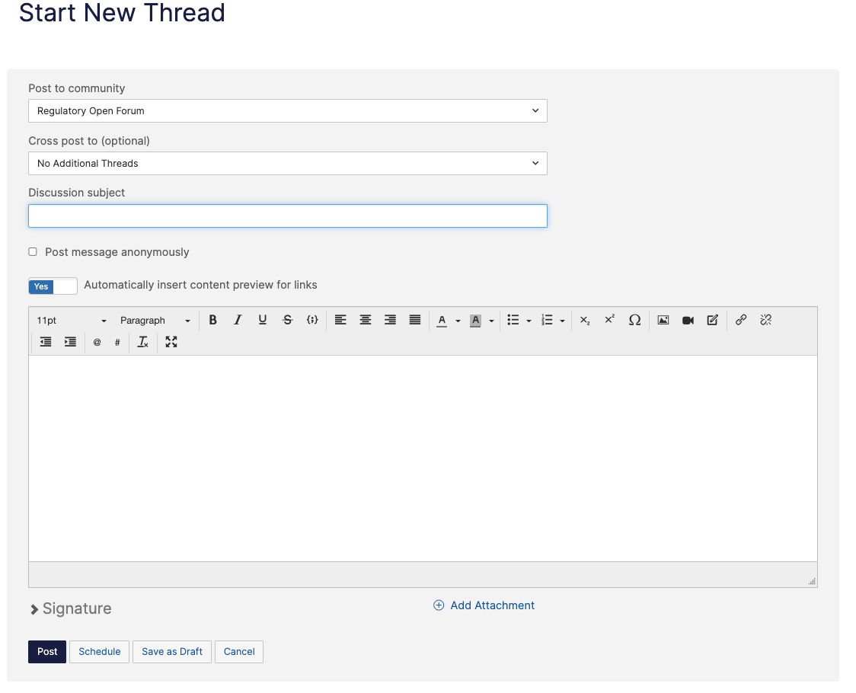Align text right
The height and width of the screenshot is (693, 856).
pyautogui.click(x=391, y=320)
